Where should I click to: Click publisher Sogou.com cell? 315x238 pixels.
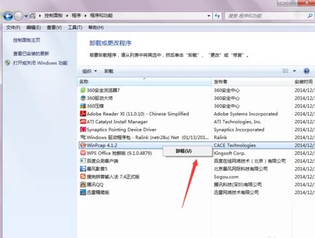point(226,177)
